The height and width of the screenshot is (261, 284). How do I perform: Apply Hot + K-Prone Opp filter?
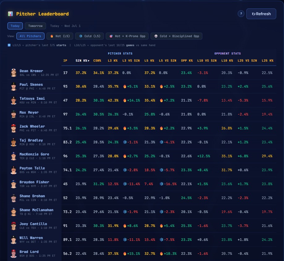tap(127, 36)
